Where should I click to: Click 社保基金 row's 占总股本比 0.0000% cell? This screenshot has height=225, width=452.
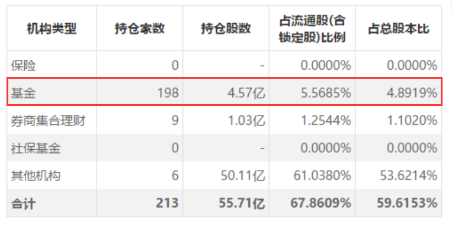click(412, 148)
